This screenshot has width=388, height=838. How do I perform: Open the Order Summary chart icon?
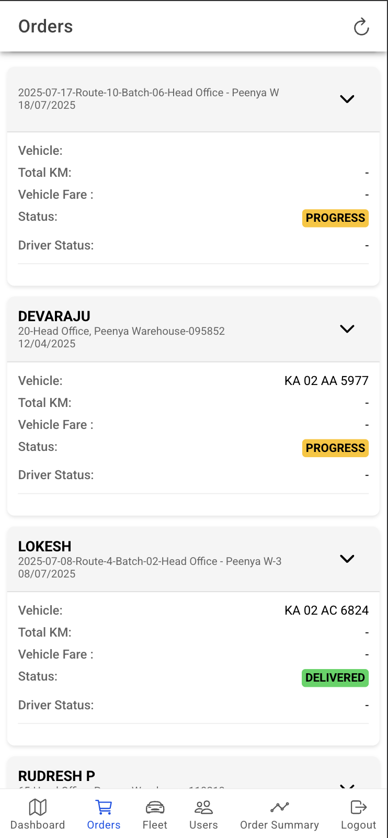click(x=279, y=807)
